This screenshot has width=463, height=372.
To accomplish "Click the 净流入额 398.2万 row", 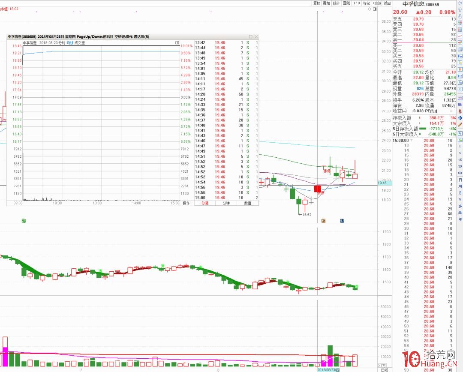I will click(x=424, y=118).
